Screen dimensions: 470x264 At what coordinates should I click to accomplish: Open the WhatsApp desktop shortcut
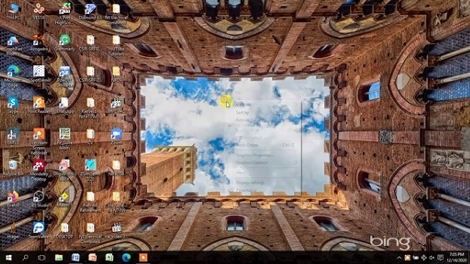[x=65, y=105]
